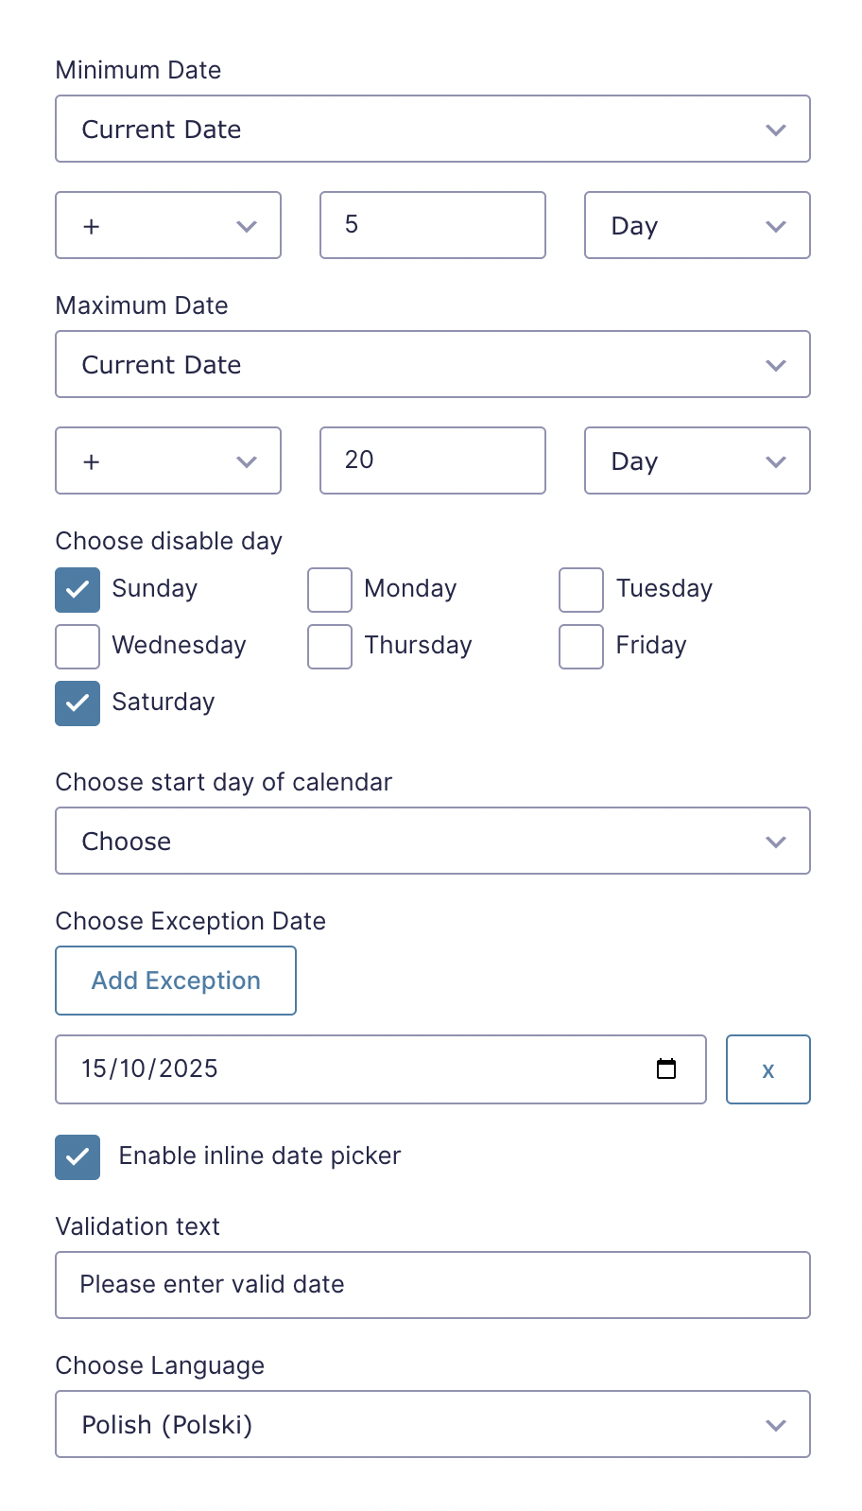Tick the Tuesday checkbox
Screen dimensions: 862x1511
(581, 590)
